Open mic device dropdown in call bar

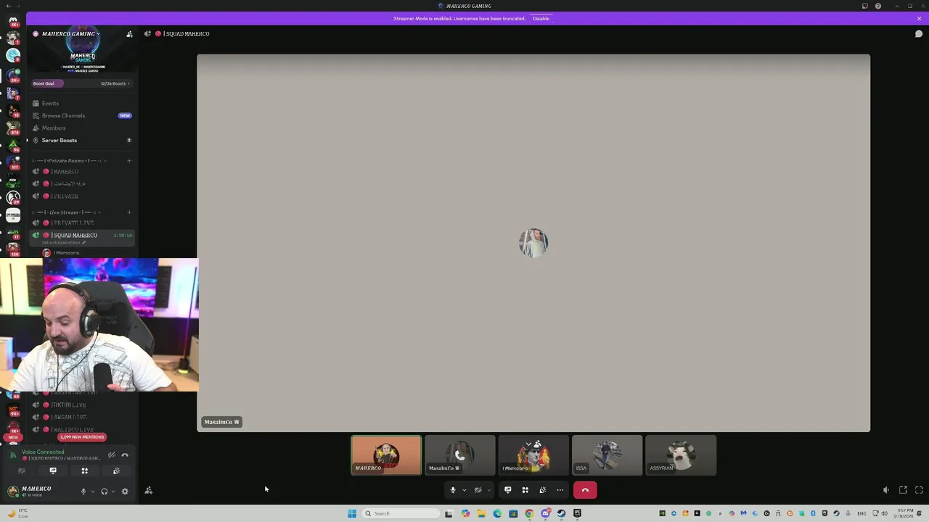[x=464, y=490]
